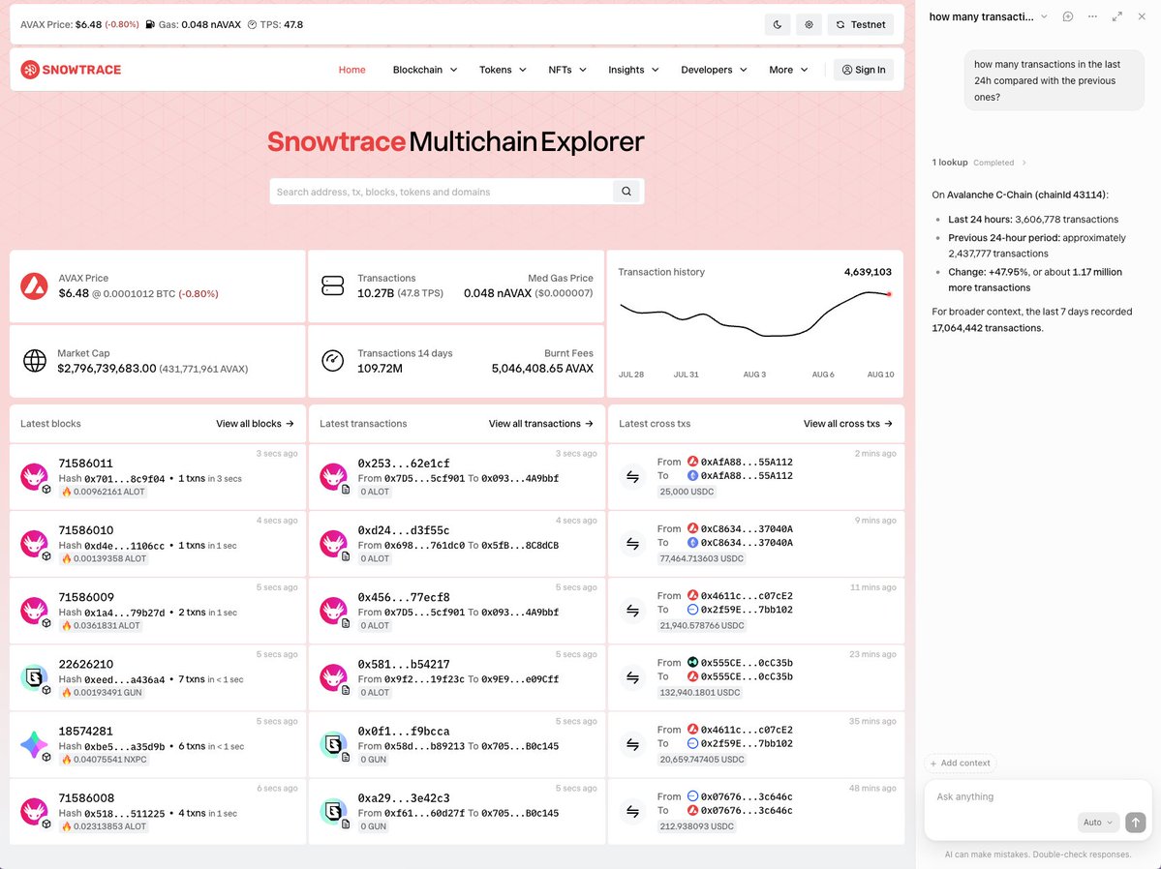
Task: Open chat panel more options ellipsis
Action: [x=1092, y=16]
